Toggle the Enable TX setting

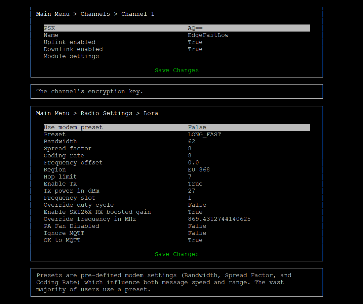click(176, 184)
